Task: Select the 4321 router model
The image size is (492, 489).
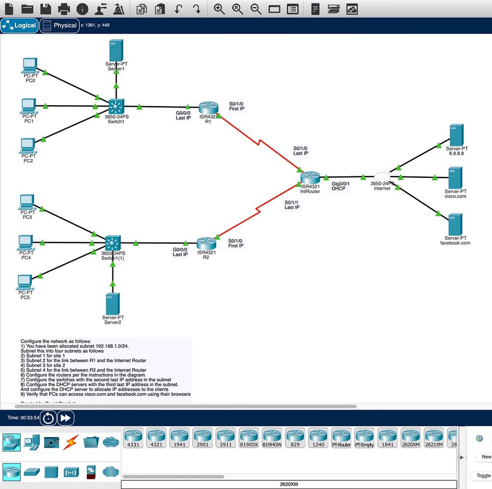Action: click(156, 437)
